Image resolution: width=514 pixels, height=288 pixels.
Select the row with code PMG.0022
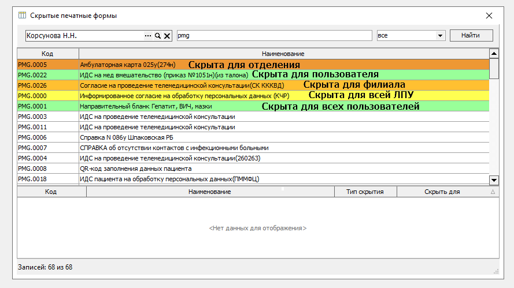tap(253, 75)
